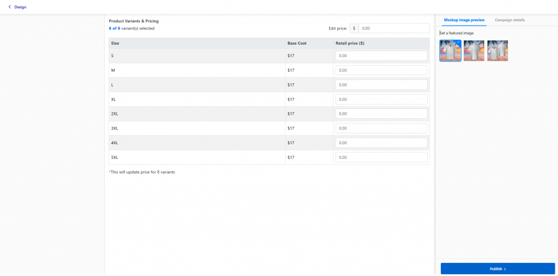Viewport: 558px width, 276px height.
Task: Click retail price field for size S
Action: [x=381, y=56]
